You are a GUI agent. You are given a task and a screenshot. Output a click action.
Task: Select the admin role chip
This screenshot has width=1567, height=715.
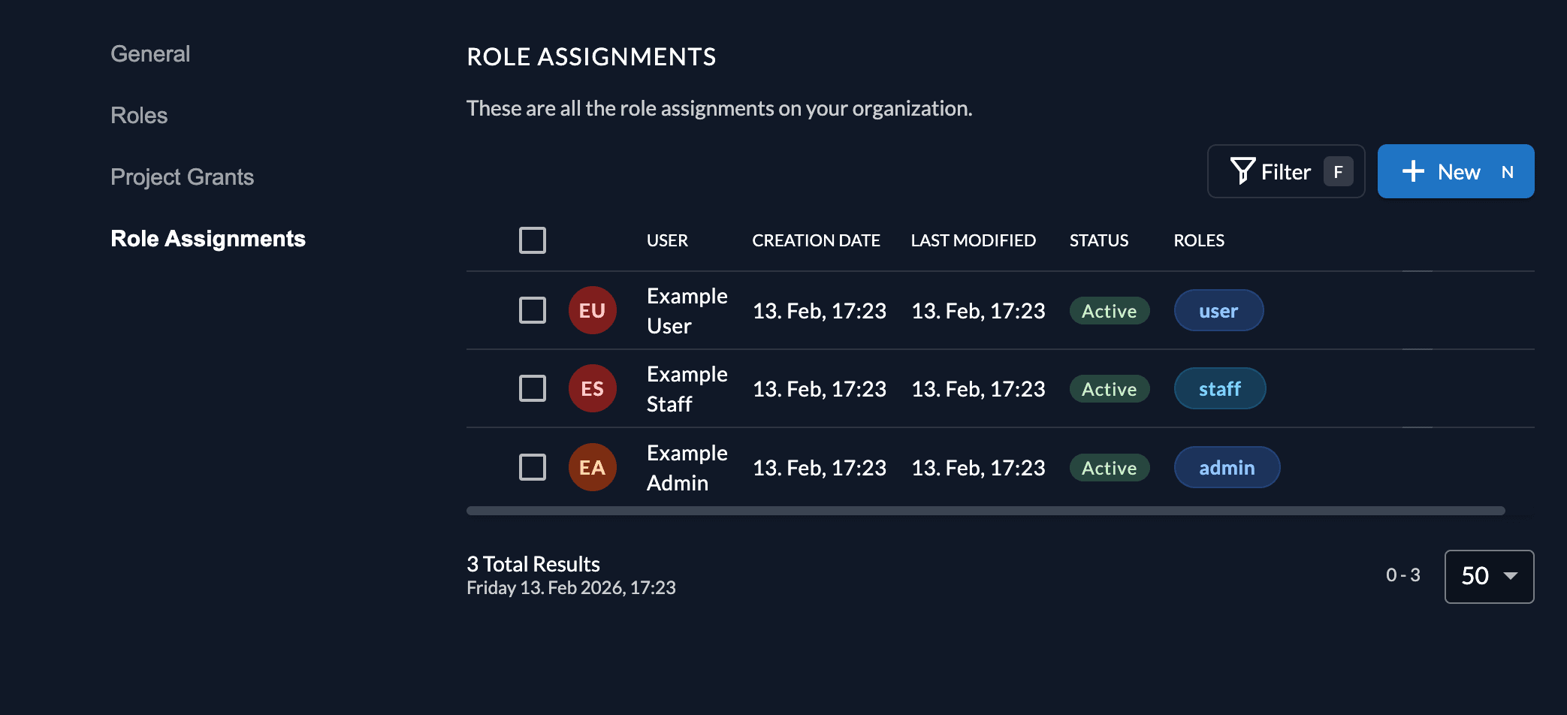pyautogui.click(x=1227, y=466)
